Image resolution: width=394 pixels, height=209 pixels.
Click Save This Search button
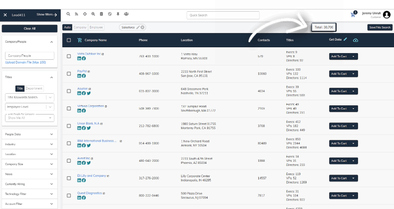pos(380,28)
